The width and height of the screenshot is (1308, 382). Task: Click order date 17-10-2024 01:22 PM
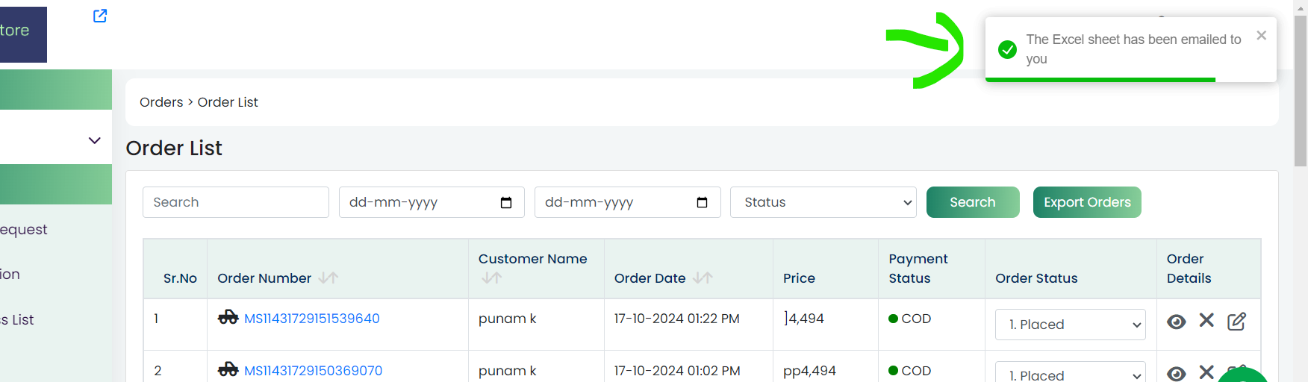coord(676,319)
